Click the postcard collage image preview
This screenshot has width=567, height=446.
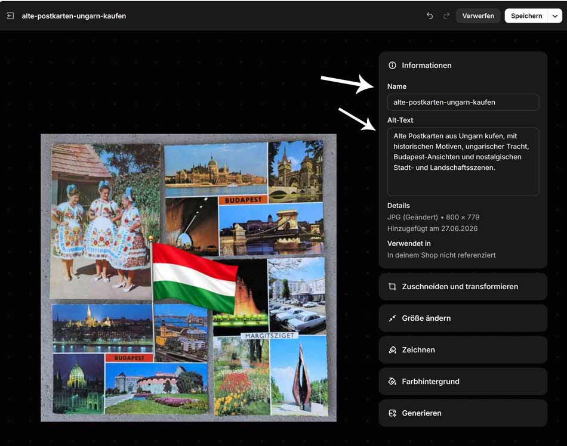(x=189, y=278)
